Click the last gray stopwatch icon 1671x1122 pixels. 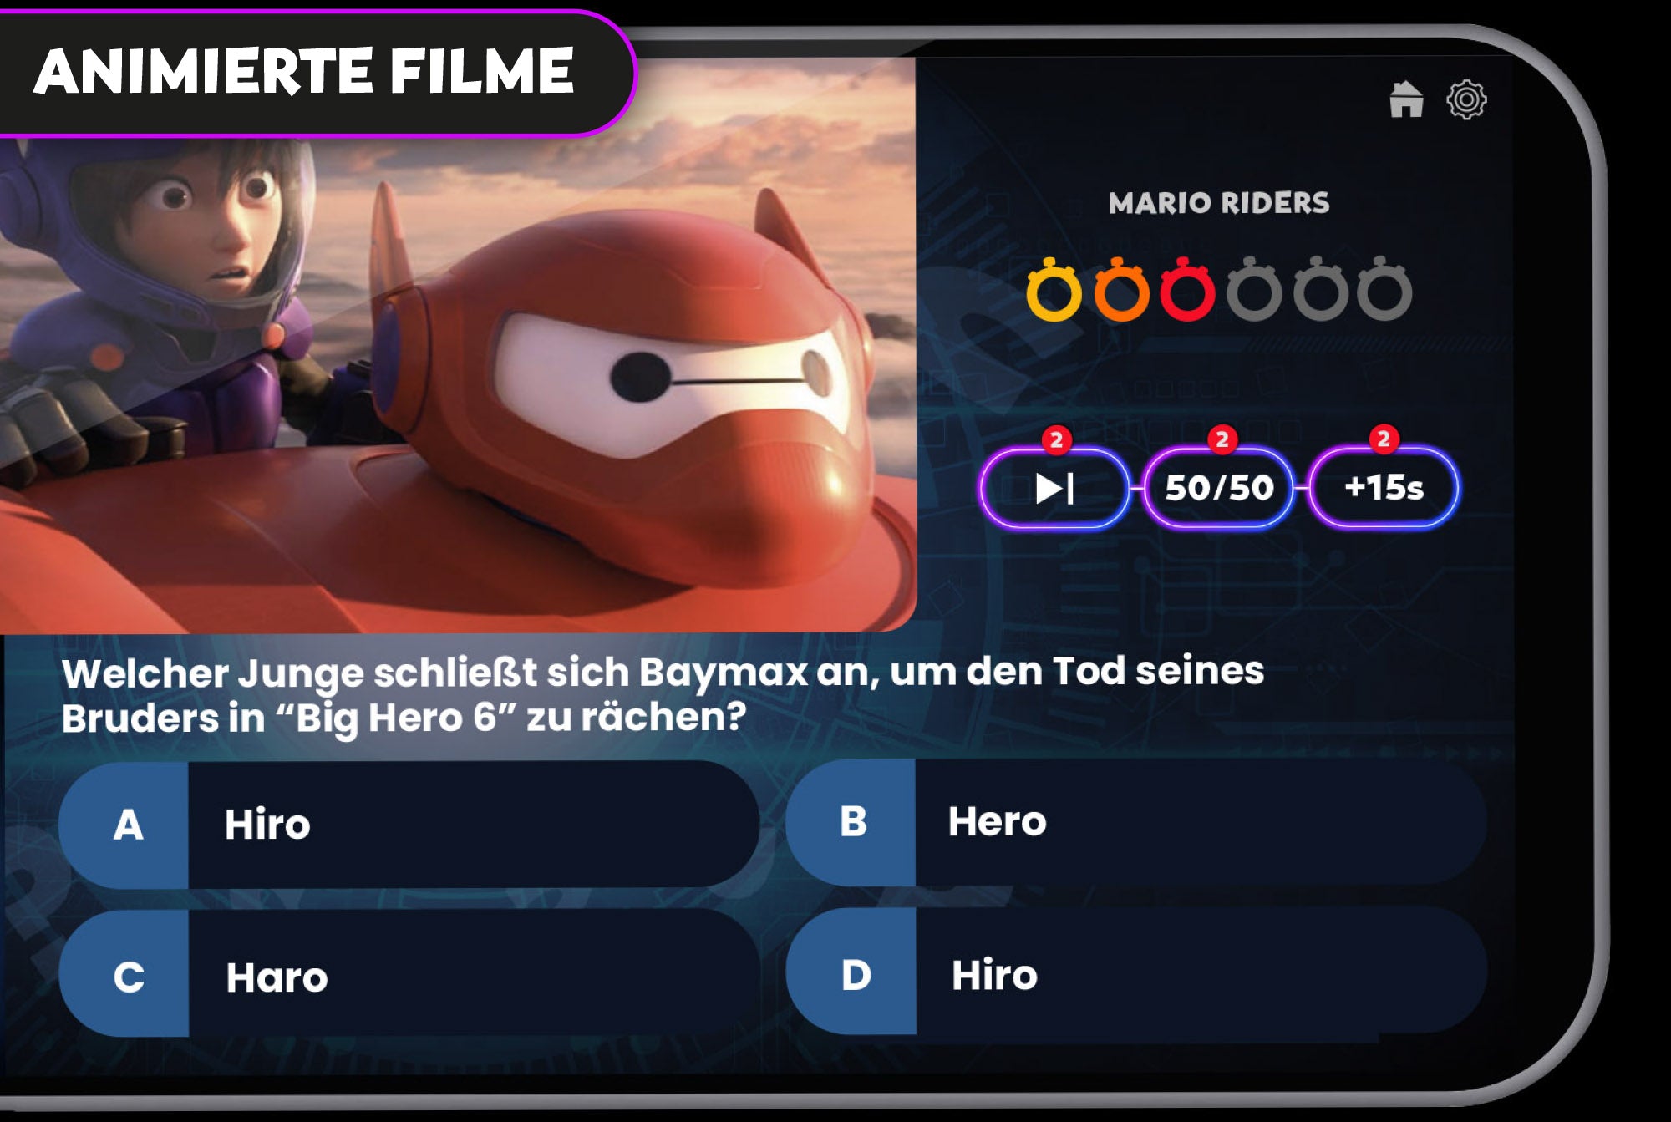[1385, 290]
